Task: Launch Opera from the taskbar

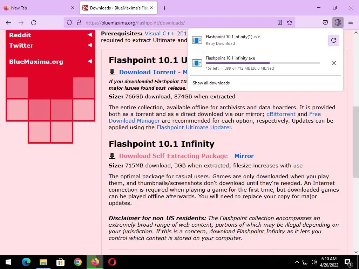Action: tap(112, 262)
